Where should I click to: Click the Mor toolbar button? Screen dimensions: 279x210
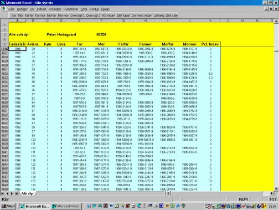point(20,16)
